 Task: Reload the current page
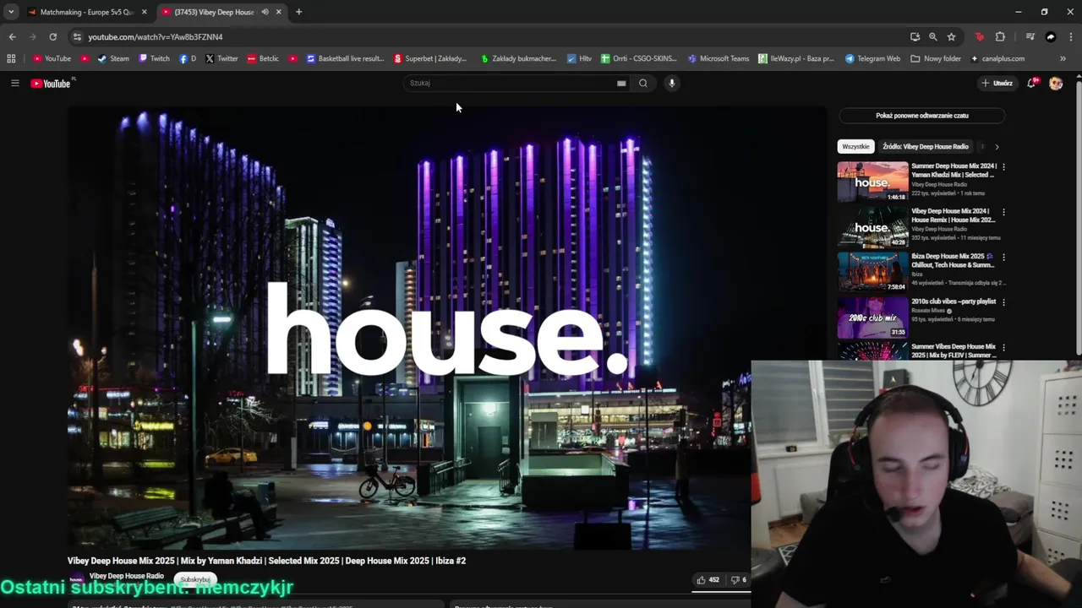click(52, 37)
